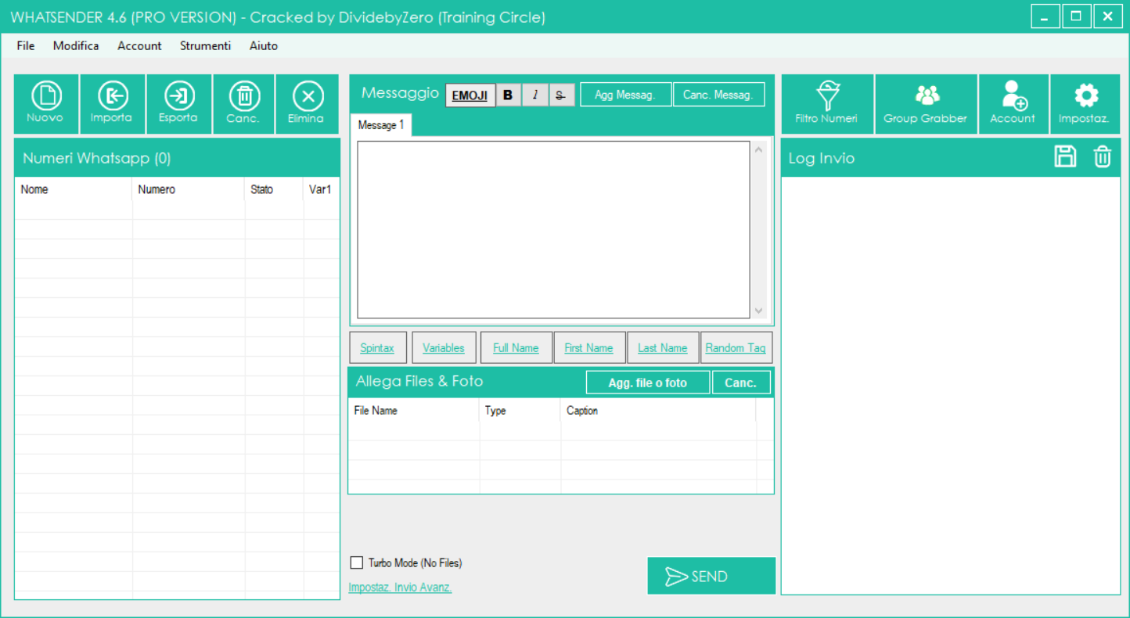The width and height of the screenshot is (1130, 618).
Task: Click the SEND button
Action: click(x=711, y=576)
